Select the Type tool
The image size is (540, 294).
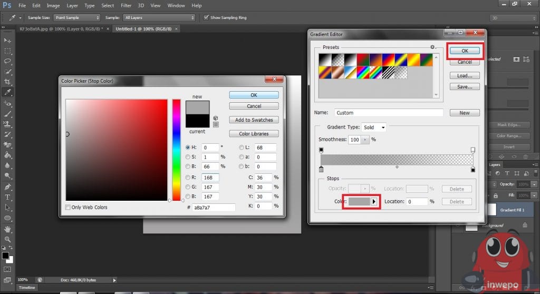pyautogui.click(x=7, y=197)
